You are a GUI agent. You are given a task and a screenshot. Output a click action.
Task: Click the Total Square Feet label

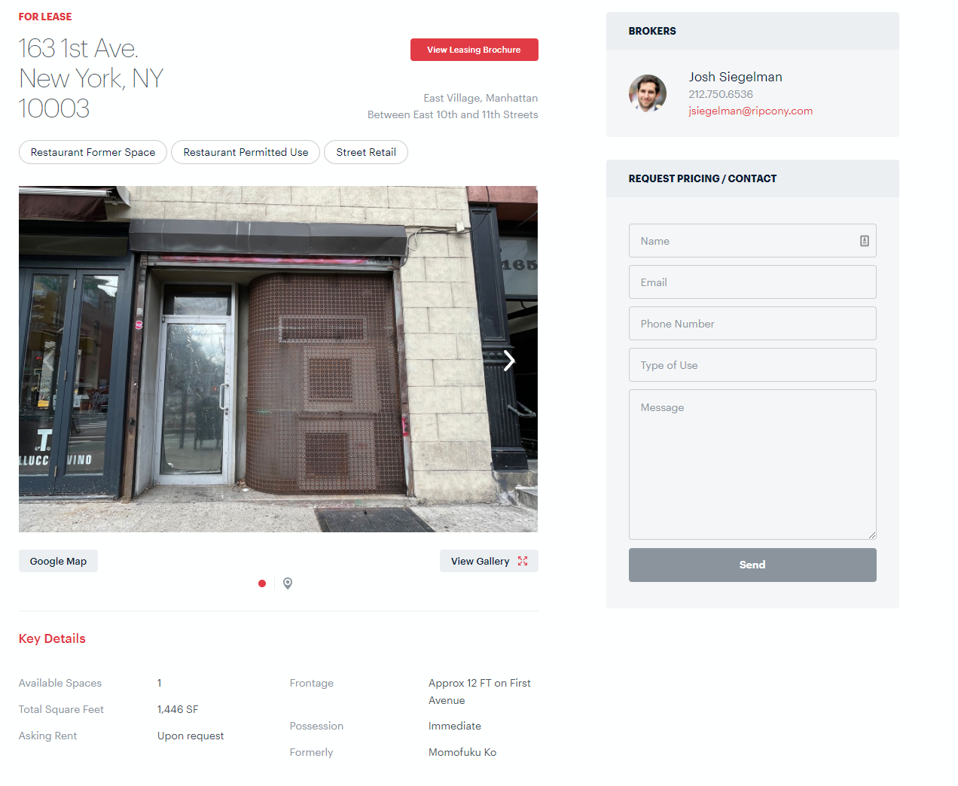point(61,709)
